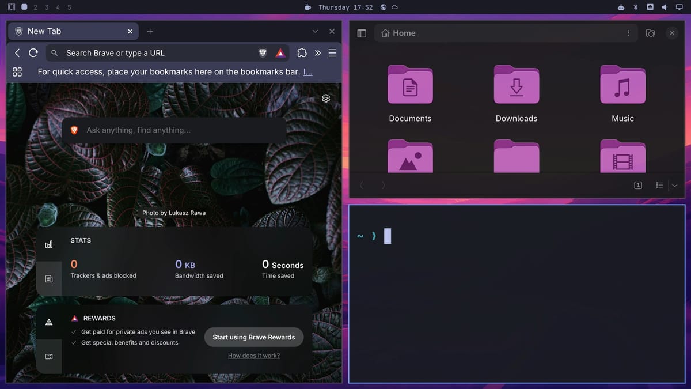
Task: Go back in Brave browser
Action: click(17, 52)
